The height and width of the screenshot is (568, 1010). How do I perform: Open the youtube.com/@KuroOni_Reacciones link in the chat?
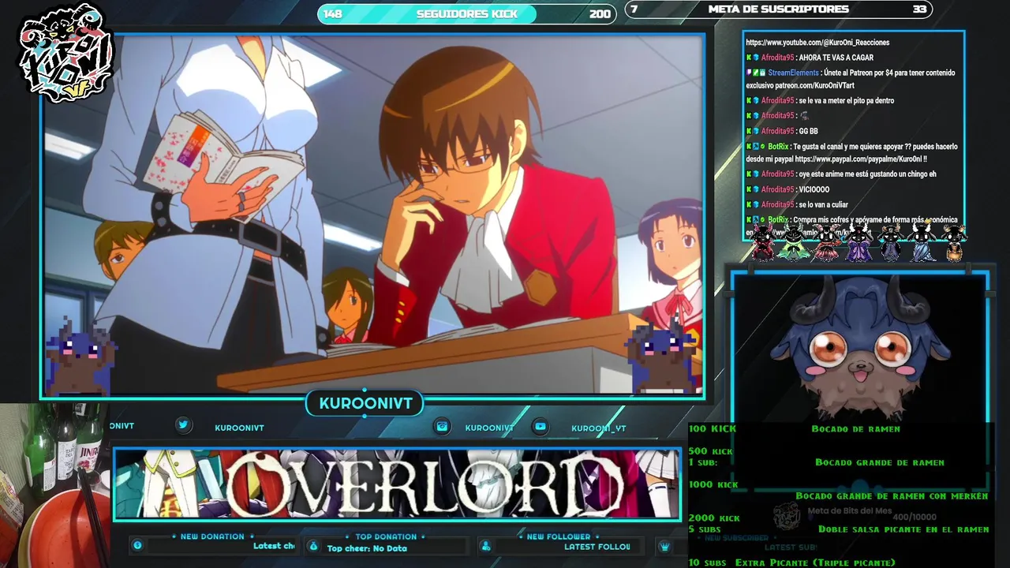(817, 43)
